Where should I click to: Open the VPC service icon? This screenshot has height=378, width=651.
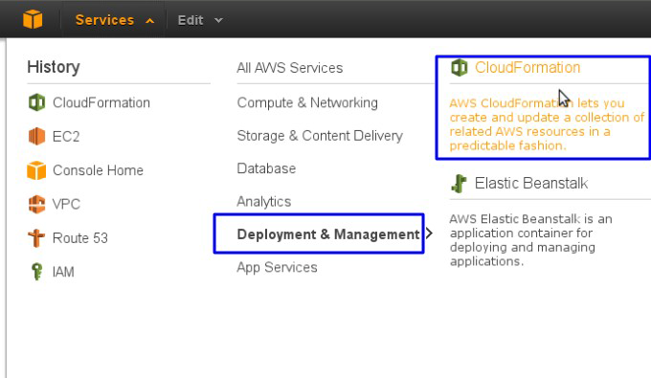36,204
